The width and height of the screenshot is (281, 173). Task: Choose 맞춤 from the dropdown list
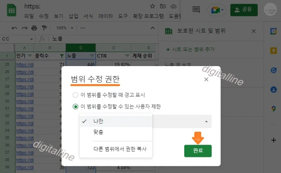pos(116,132)
